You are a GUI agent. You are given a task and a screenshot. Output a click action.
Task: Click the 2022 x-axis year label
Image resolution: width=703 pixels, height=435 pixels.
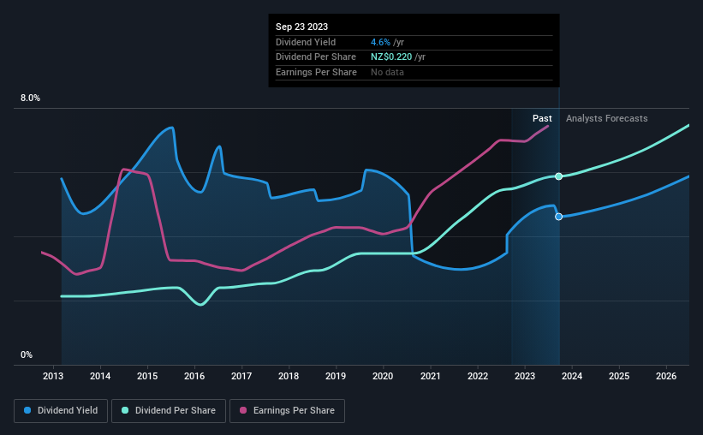478,376
